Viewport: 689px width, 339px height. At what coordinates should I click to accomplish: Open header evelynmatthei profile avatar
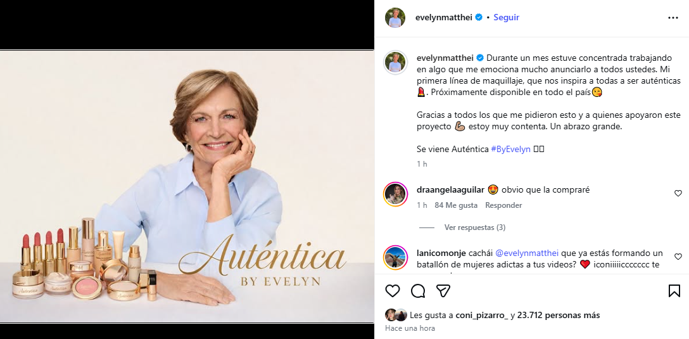pyautogui.click(x=395, y=18)
